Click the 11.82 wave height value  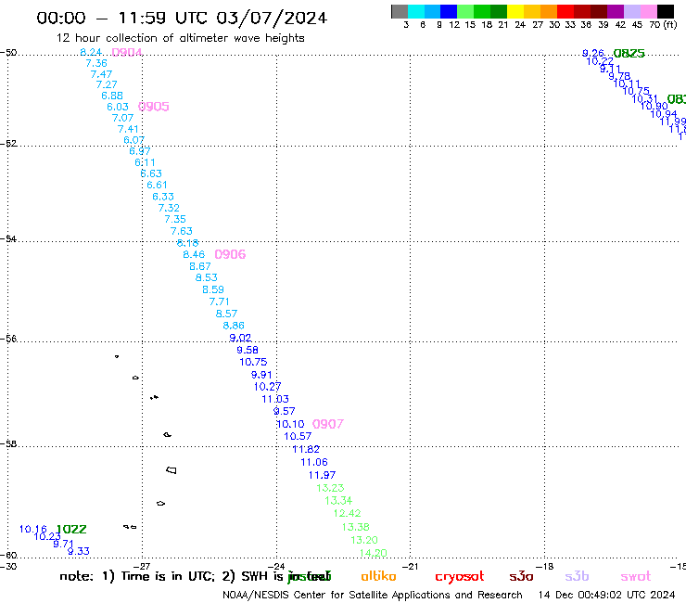pos(306,449)
